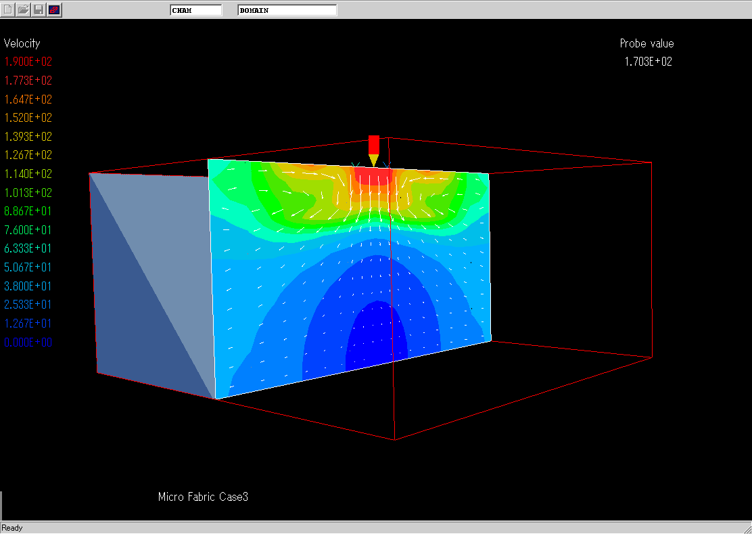Click the red probe marker above the slice
Image resolution: width=752 pixels, height=534 pixels.
tap(374, 144)
